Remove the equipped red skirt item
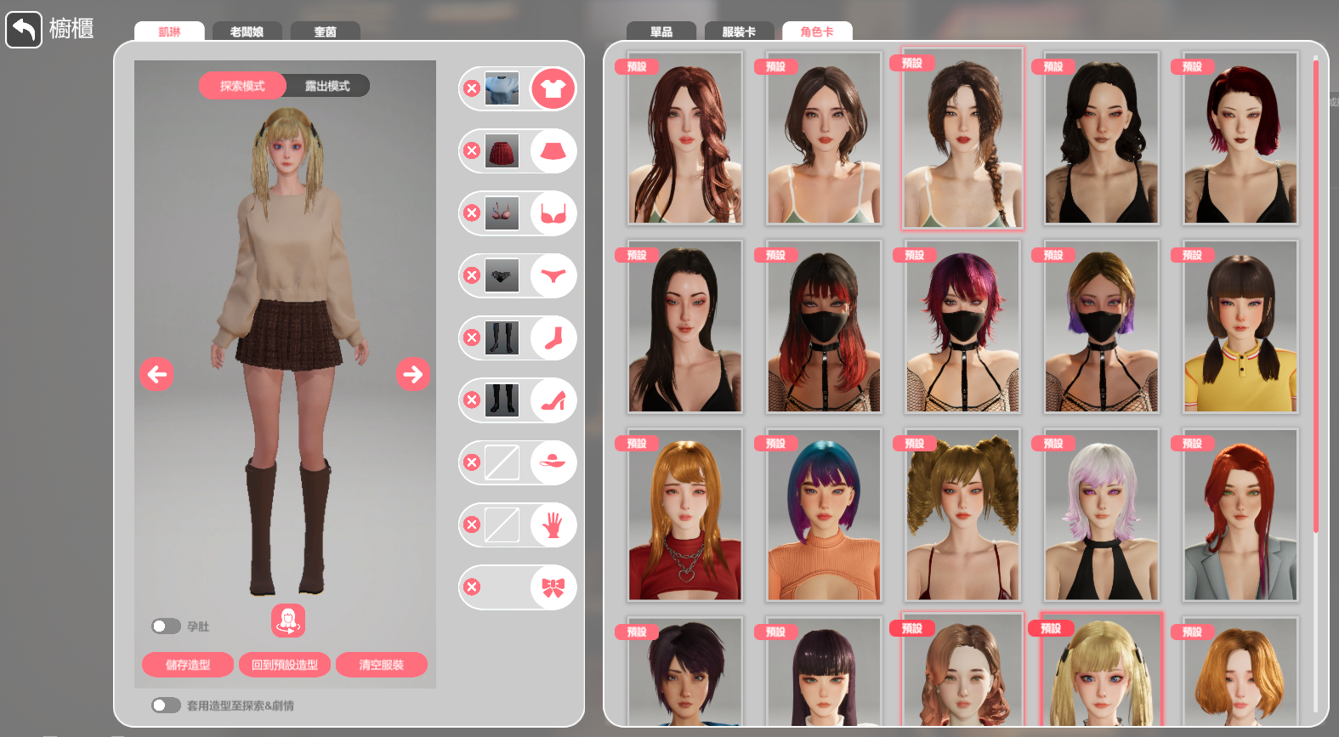This screenshot has width=1339, height=737. click(472, 151)
